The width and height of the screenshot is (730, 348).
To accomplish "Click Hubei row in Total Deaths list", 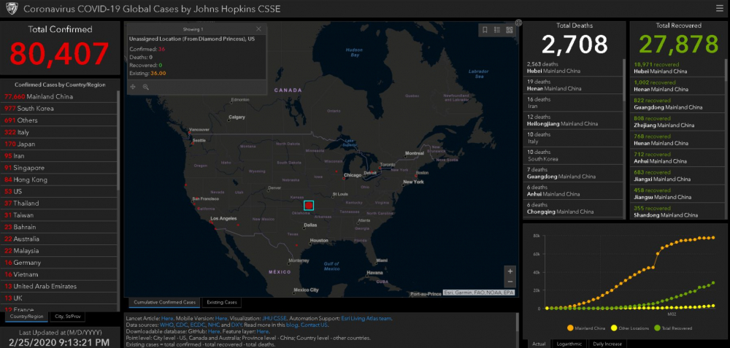I will [x=574, y=68].
